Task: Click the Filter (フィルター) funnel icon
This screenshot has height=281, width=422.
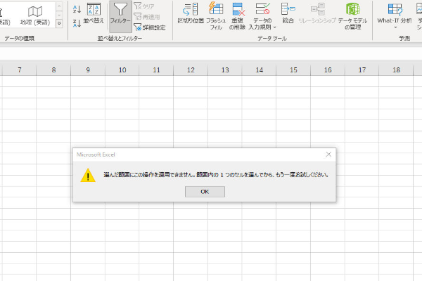Action: pos(120,14)
